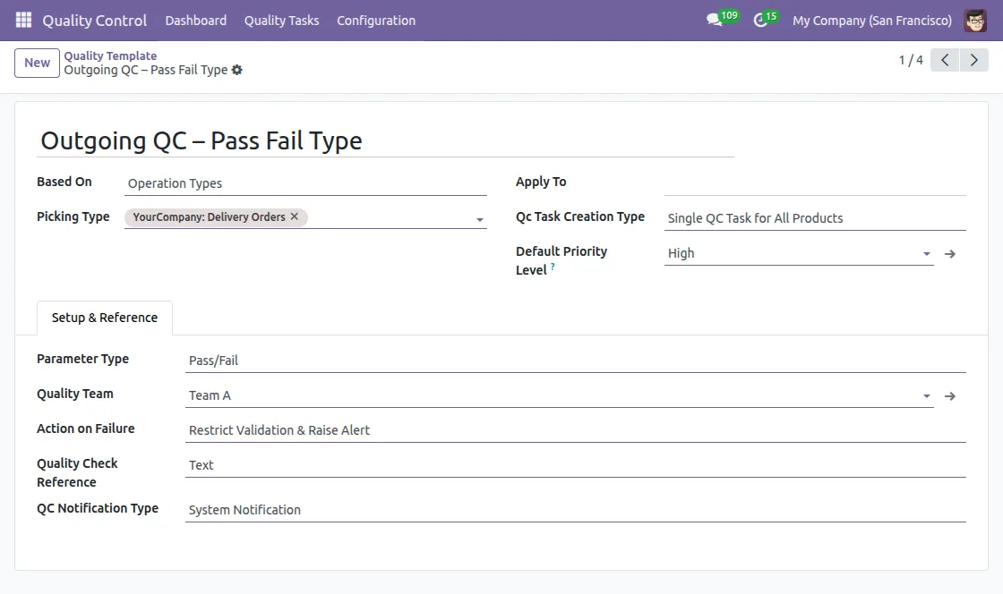The image size is (1003, 594).
Task: Navigate to previous record with left arrow
Action: tap(944, 59)
